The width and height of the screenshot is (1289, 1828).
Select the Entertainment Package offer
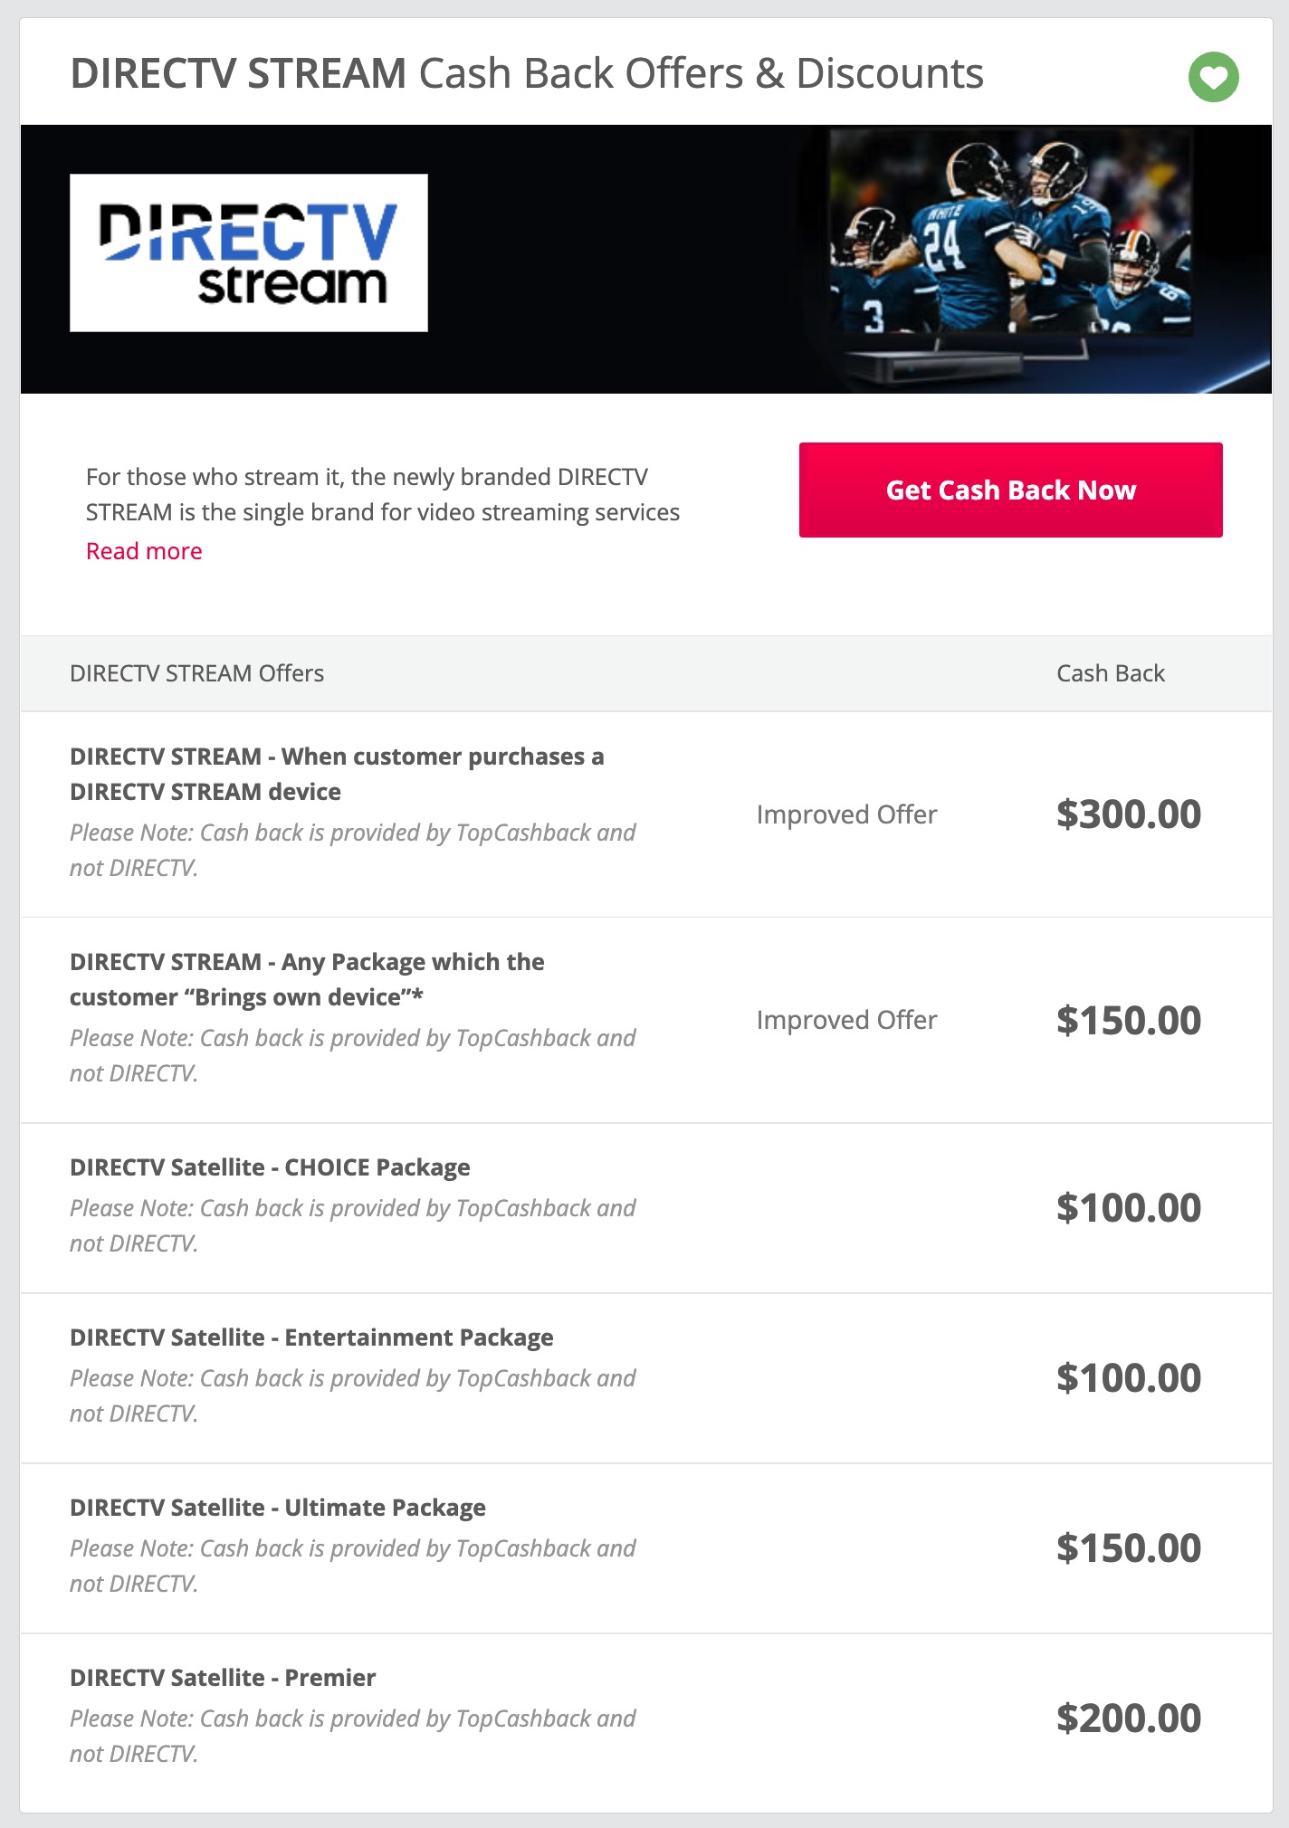coord(312,1338)
